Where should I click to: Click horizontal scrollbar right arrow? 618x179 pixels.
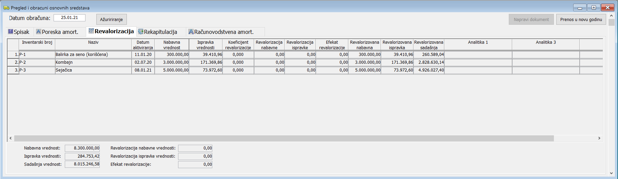[x=599, y=138]
